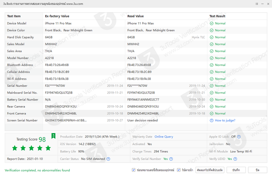This screenshot has height=179, width=272.
Task: Select screen serial GH3943704BJKP6PAH+A1B8...
Action: point(66,120)
